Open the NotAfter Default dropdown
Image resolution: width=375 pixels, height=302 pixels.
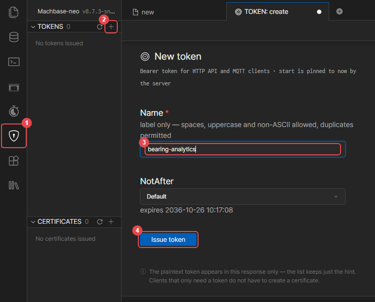[x=242, y=197]
